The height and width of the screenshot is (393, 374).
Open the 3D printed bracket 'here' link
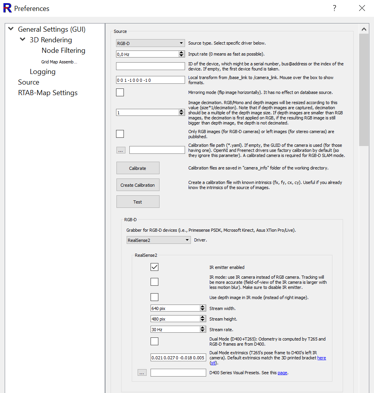tap(321, 358)
